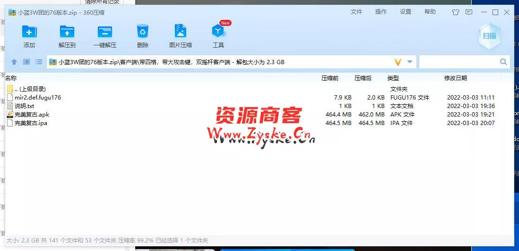Open the 操作 (Operations) menu

381,12
